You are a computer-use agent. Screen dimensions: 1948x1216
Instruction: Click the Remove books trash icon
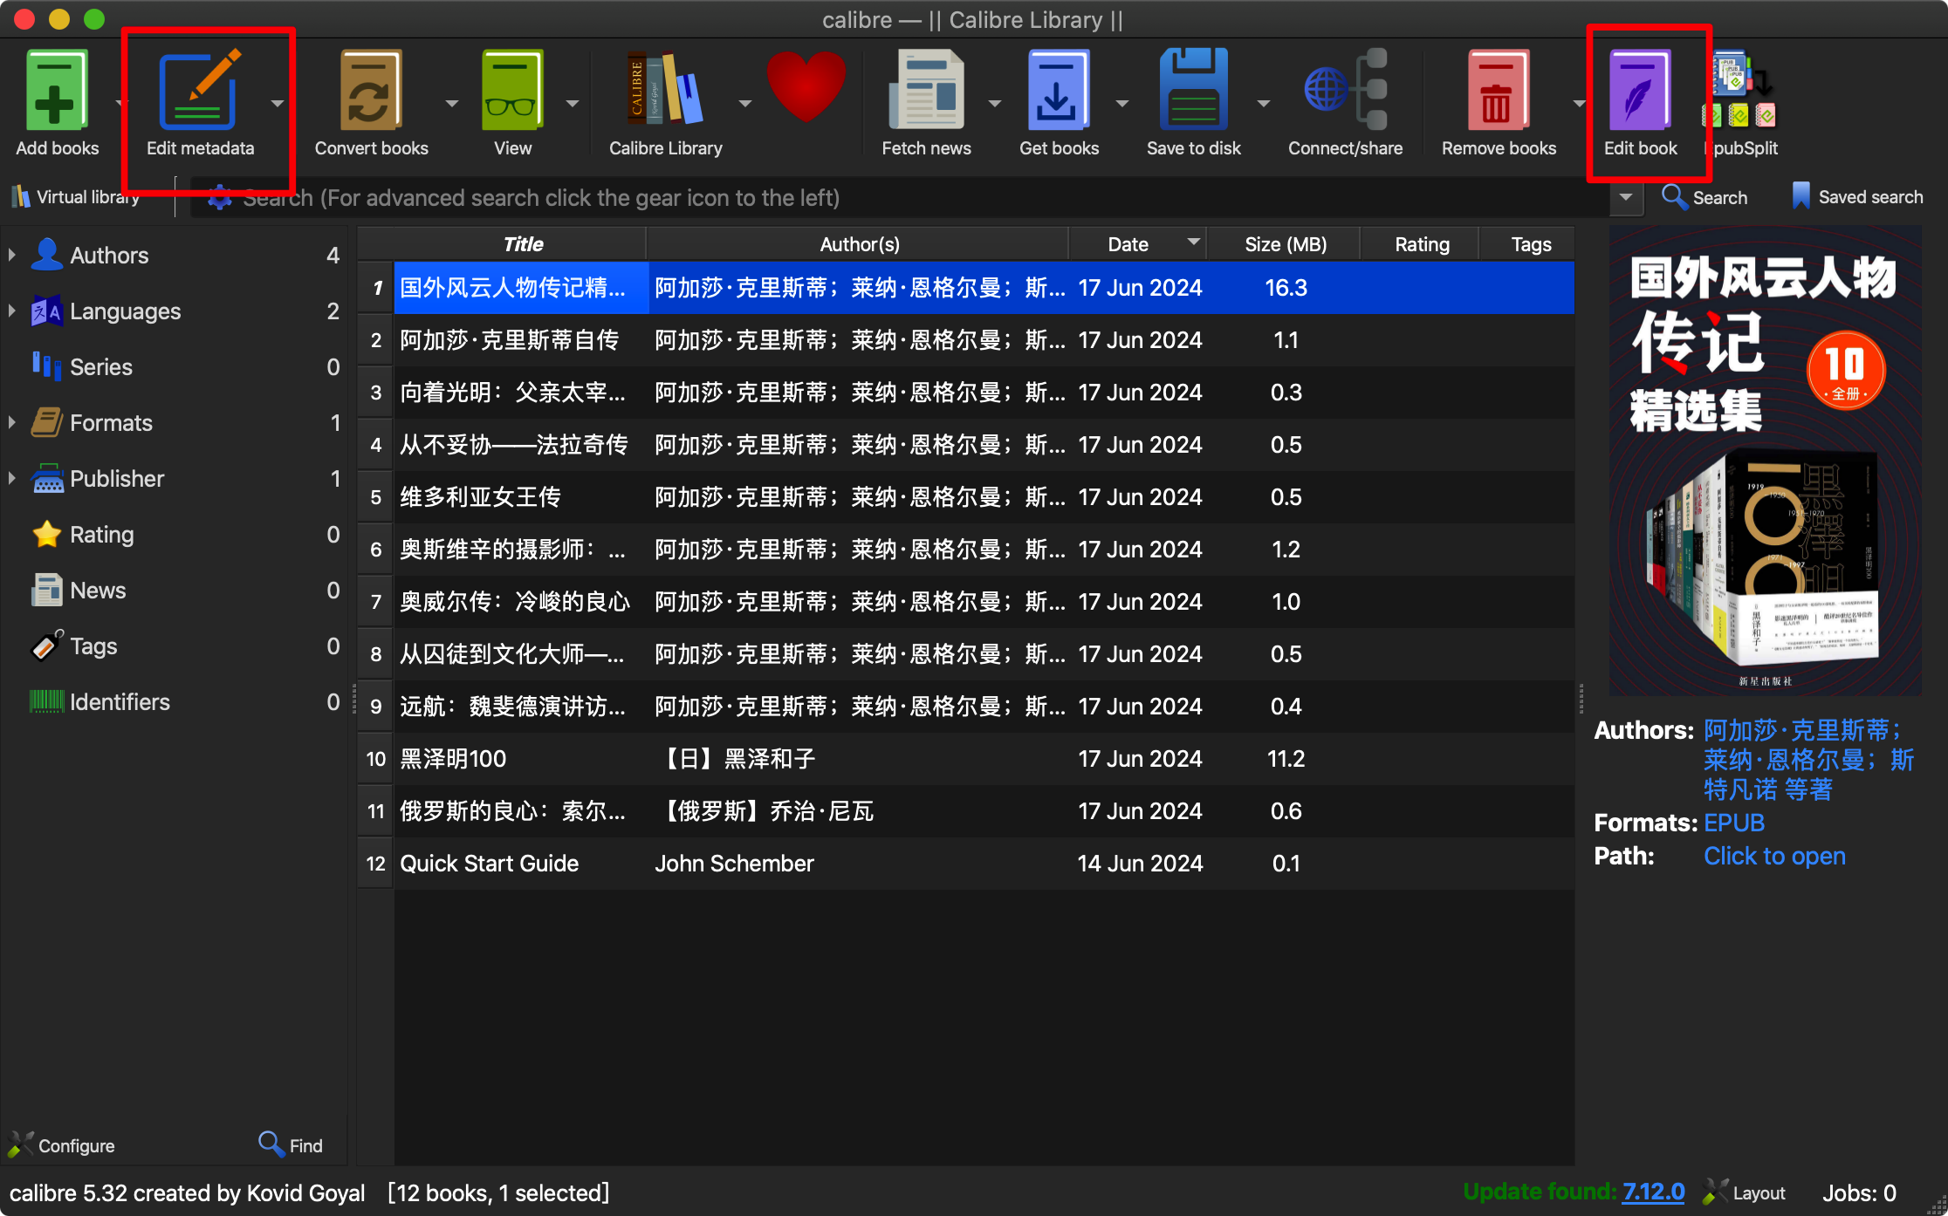1498,92
